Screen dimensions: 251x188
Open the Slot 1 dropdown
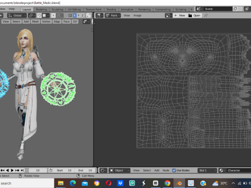[207, 170]
